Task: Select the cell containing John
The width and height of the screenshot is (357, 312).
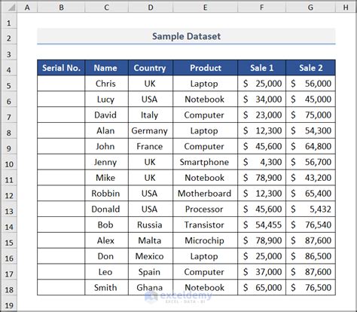Action: [106, 146]
